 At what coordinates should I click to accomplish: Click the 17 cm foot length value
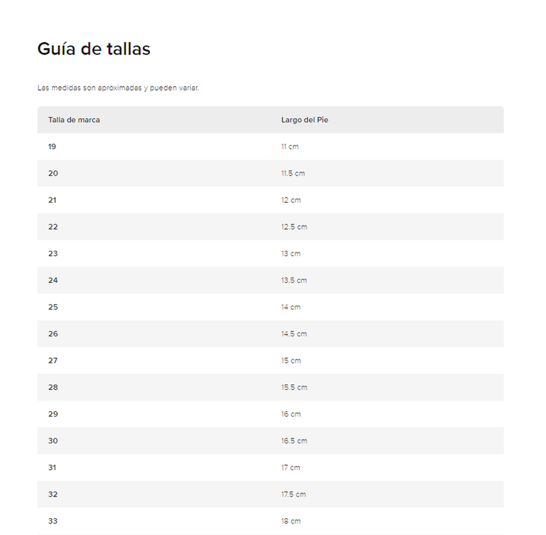coord(291,467)
